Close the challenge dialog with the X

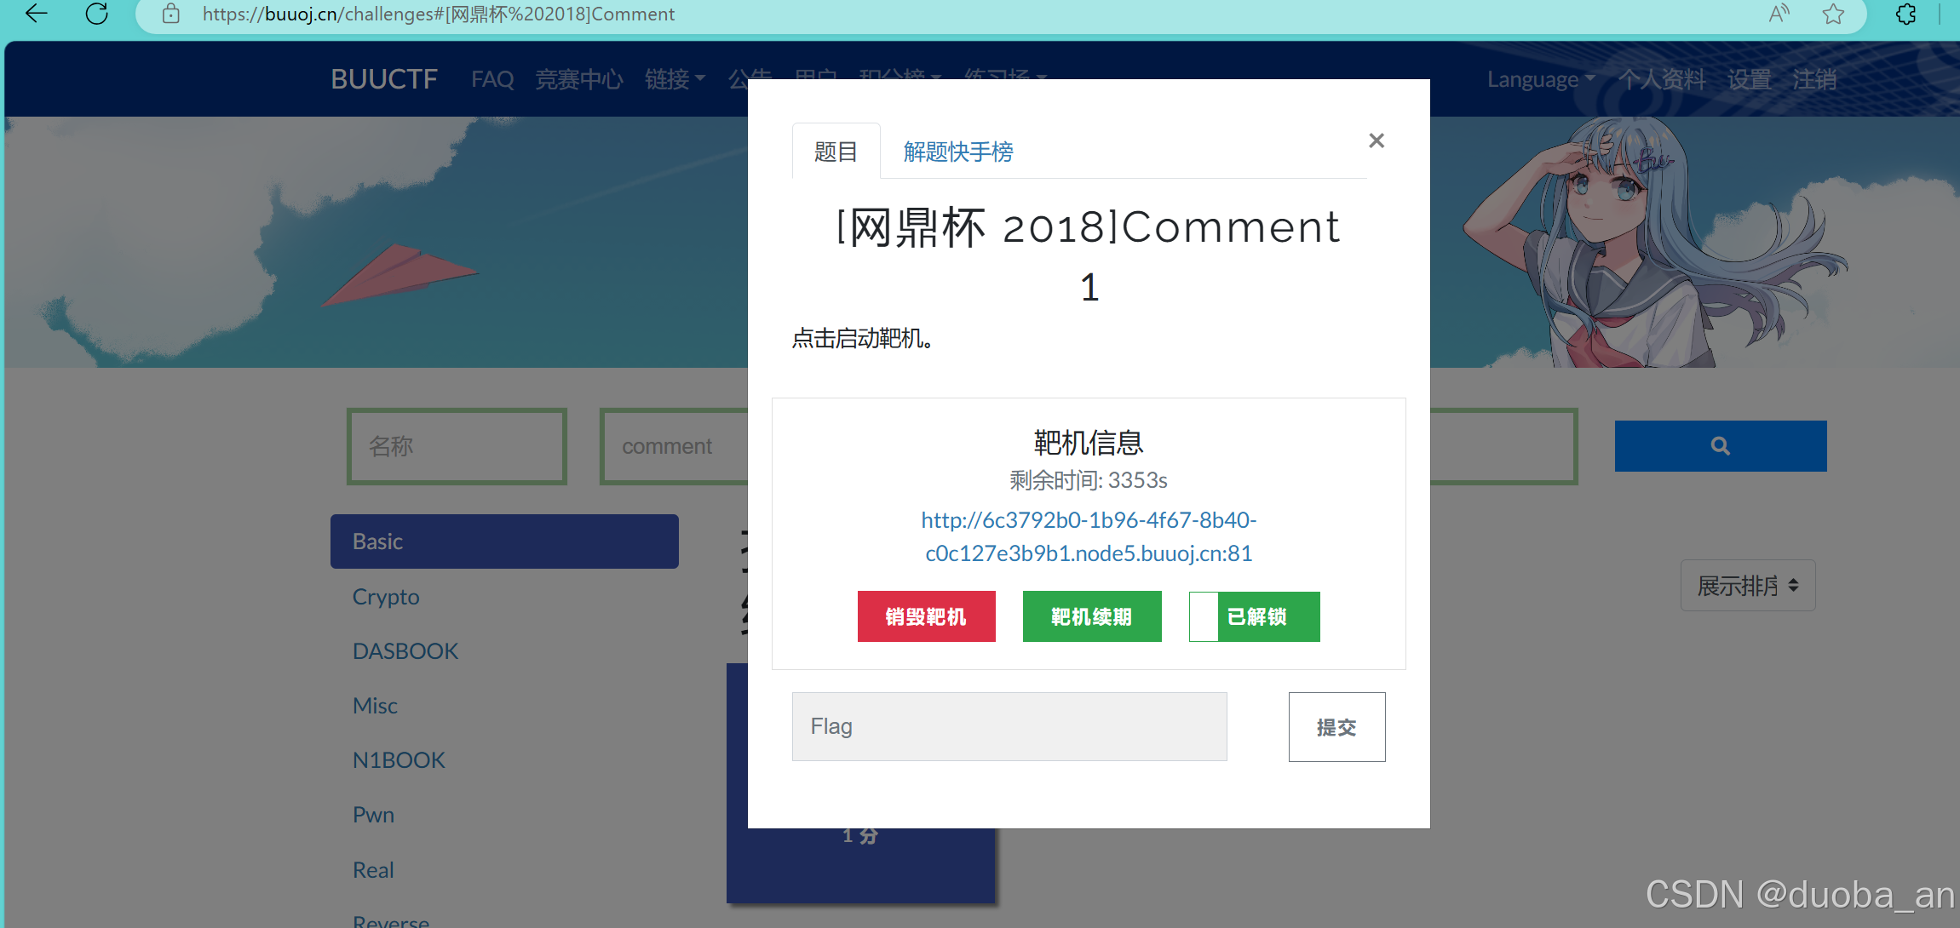pos(1377,140)
